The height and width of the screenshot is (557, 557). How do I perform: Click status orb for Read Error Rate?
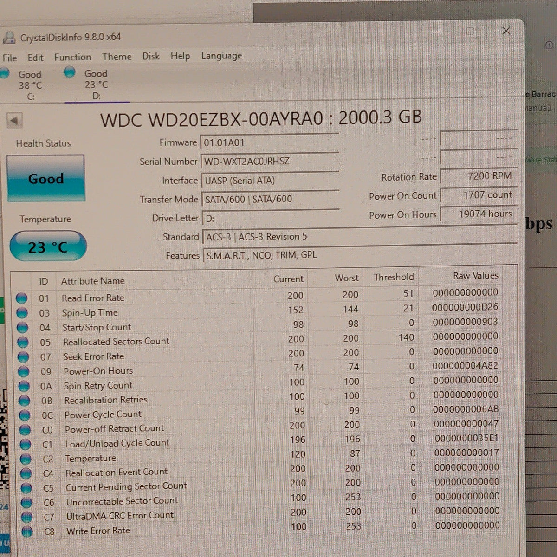[x=21, y=298]
